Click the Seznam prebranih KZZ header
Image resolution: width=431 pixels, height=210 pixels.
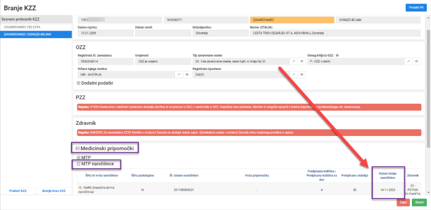click(36, 20)
